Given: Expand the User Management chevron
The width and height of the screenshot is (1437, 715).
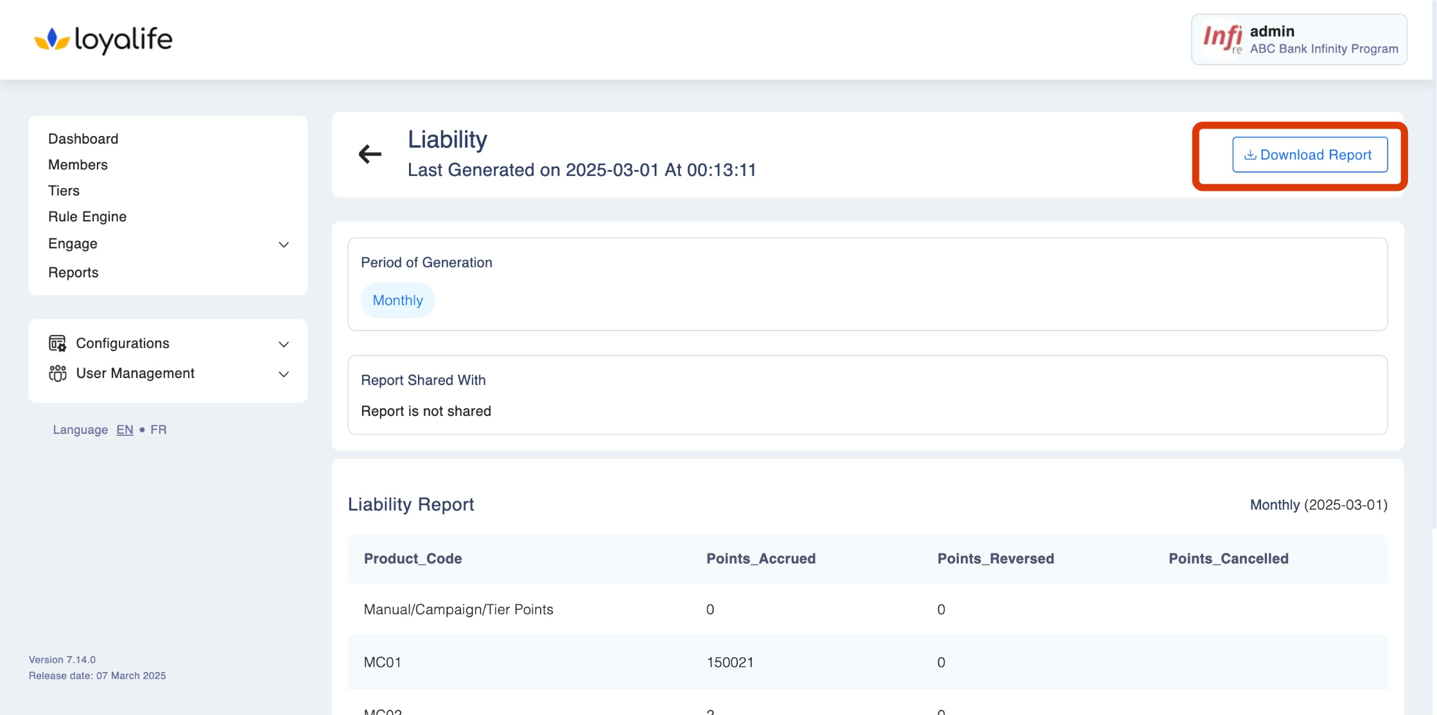Looking at the screenshot, I should click(283, 374).
